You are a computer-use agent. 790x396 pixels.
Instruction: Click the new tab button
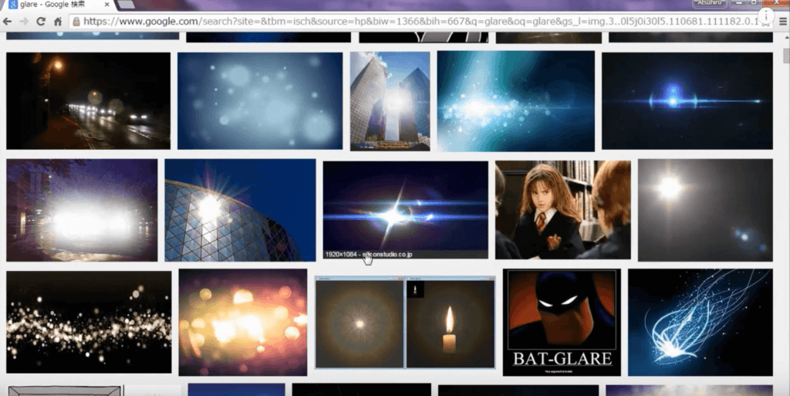click(125, 5)
